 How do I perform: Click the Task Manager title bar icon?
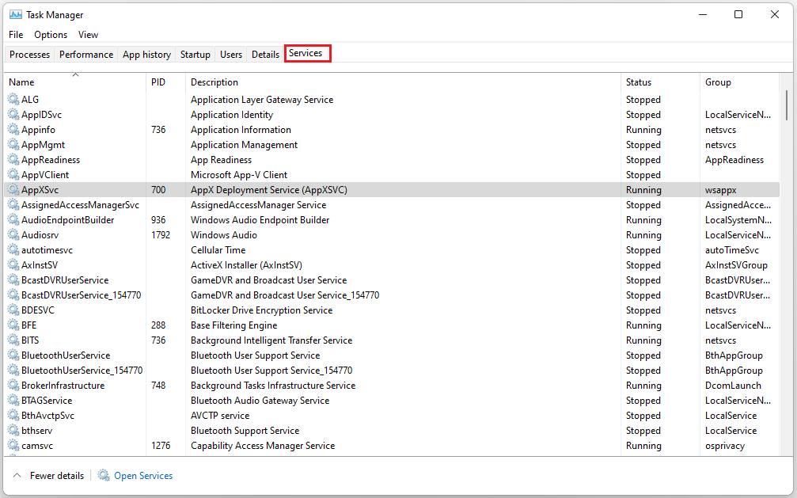[15, 14]
